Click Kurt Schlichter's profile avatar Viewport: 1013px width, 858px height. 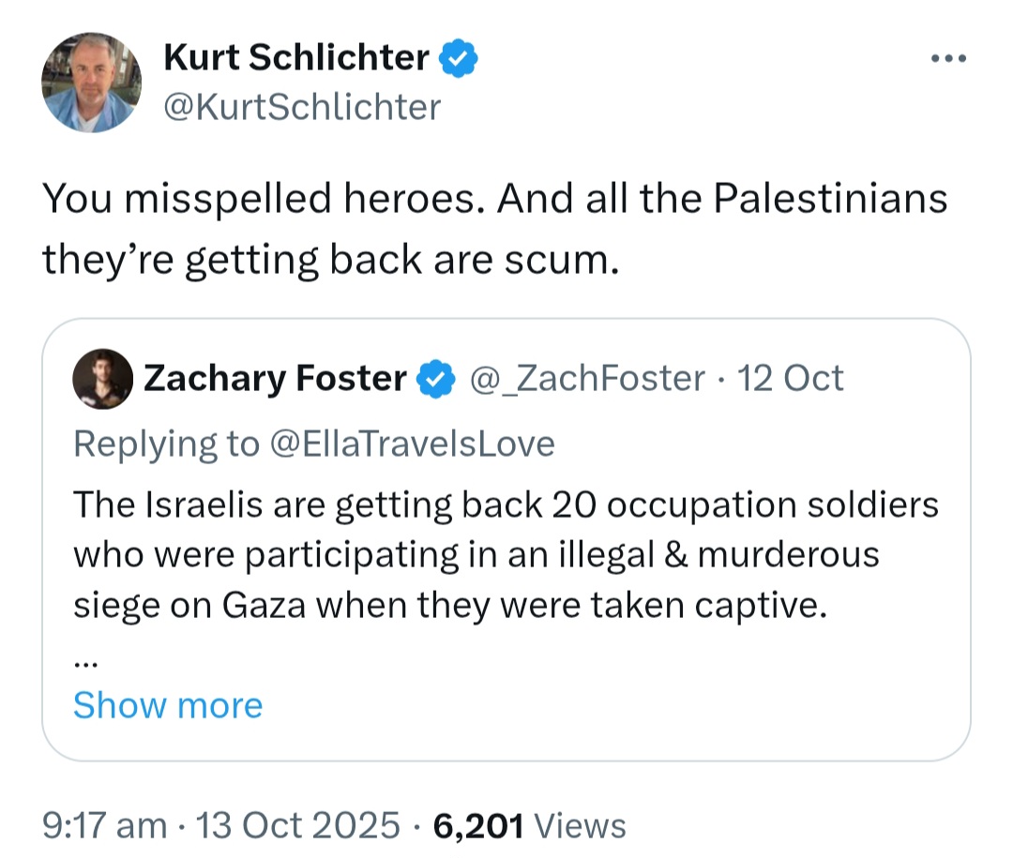(x=91, y=83)
